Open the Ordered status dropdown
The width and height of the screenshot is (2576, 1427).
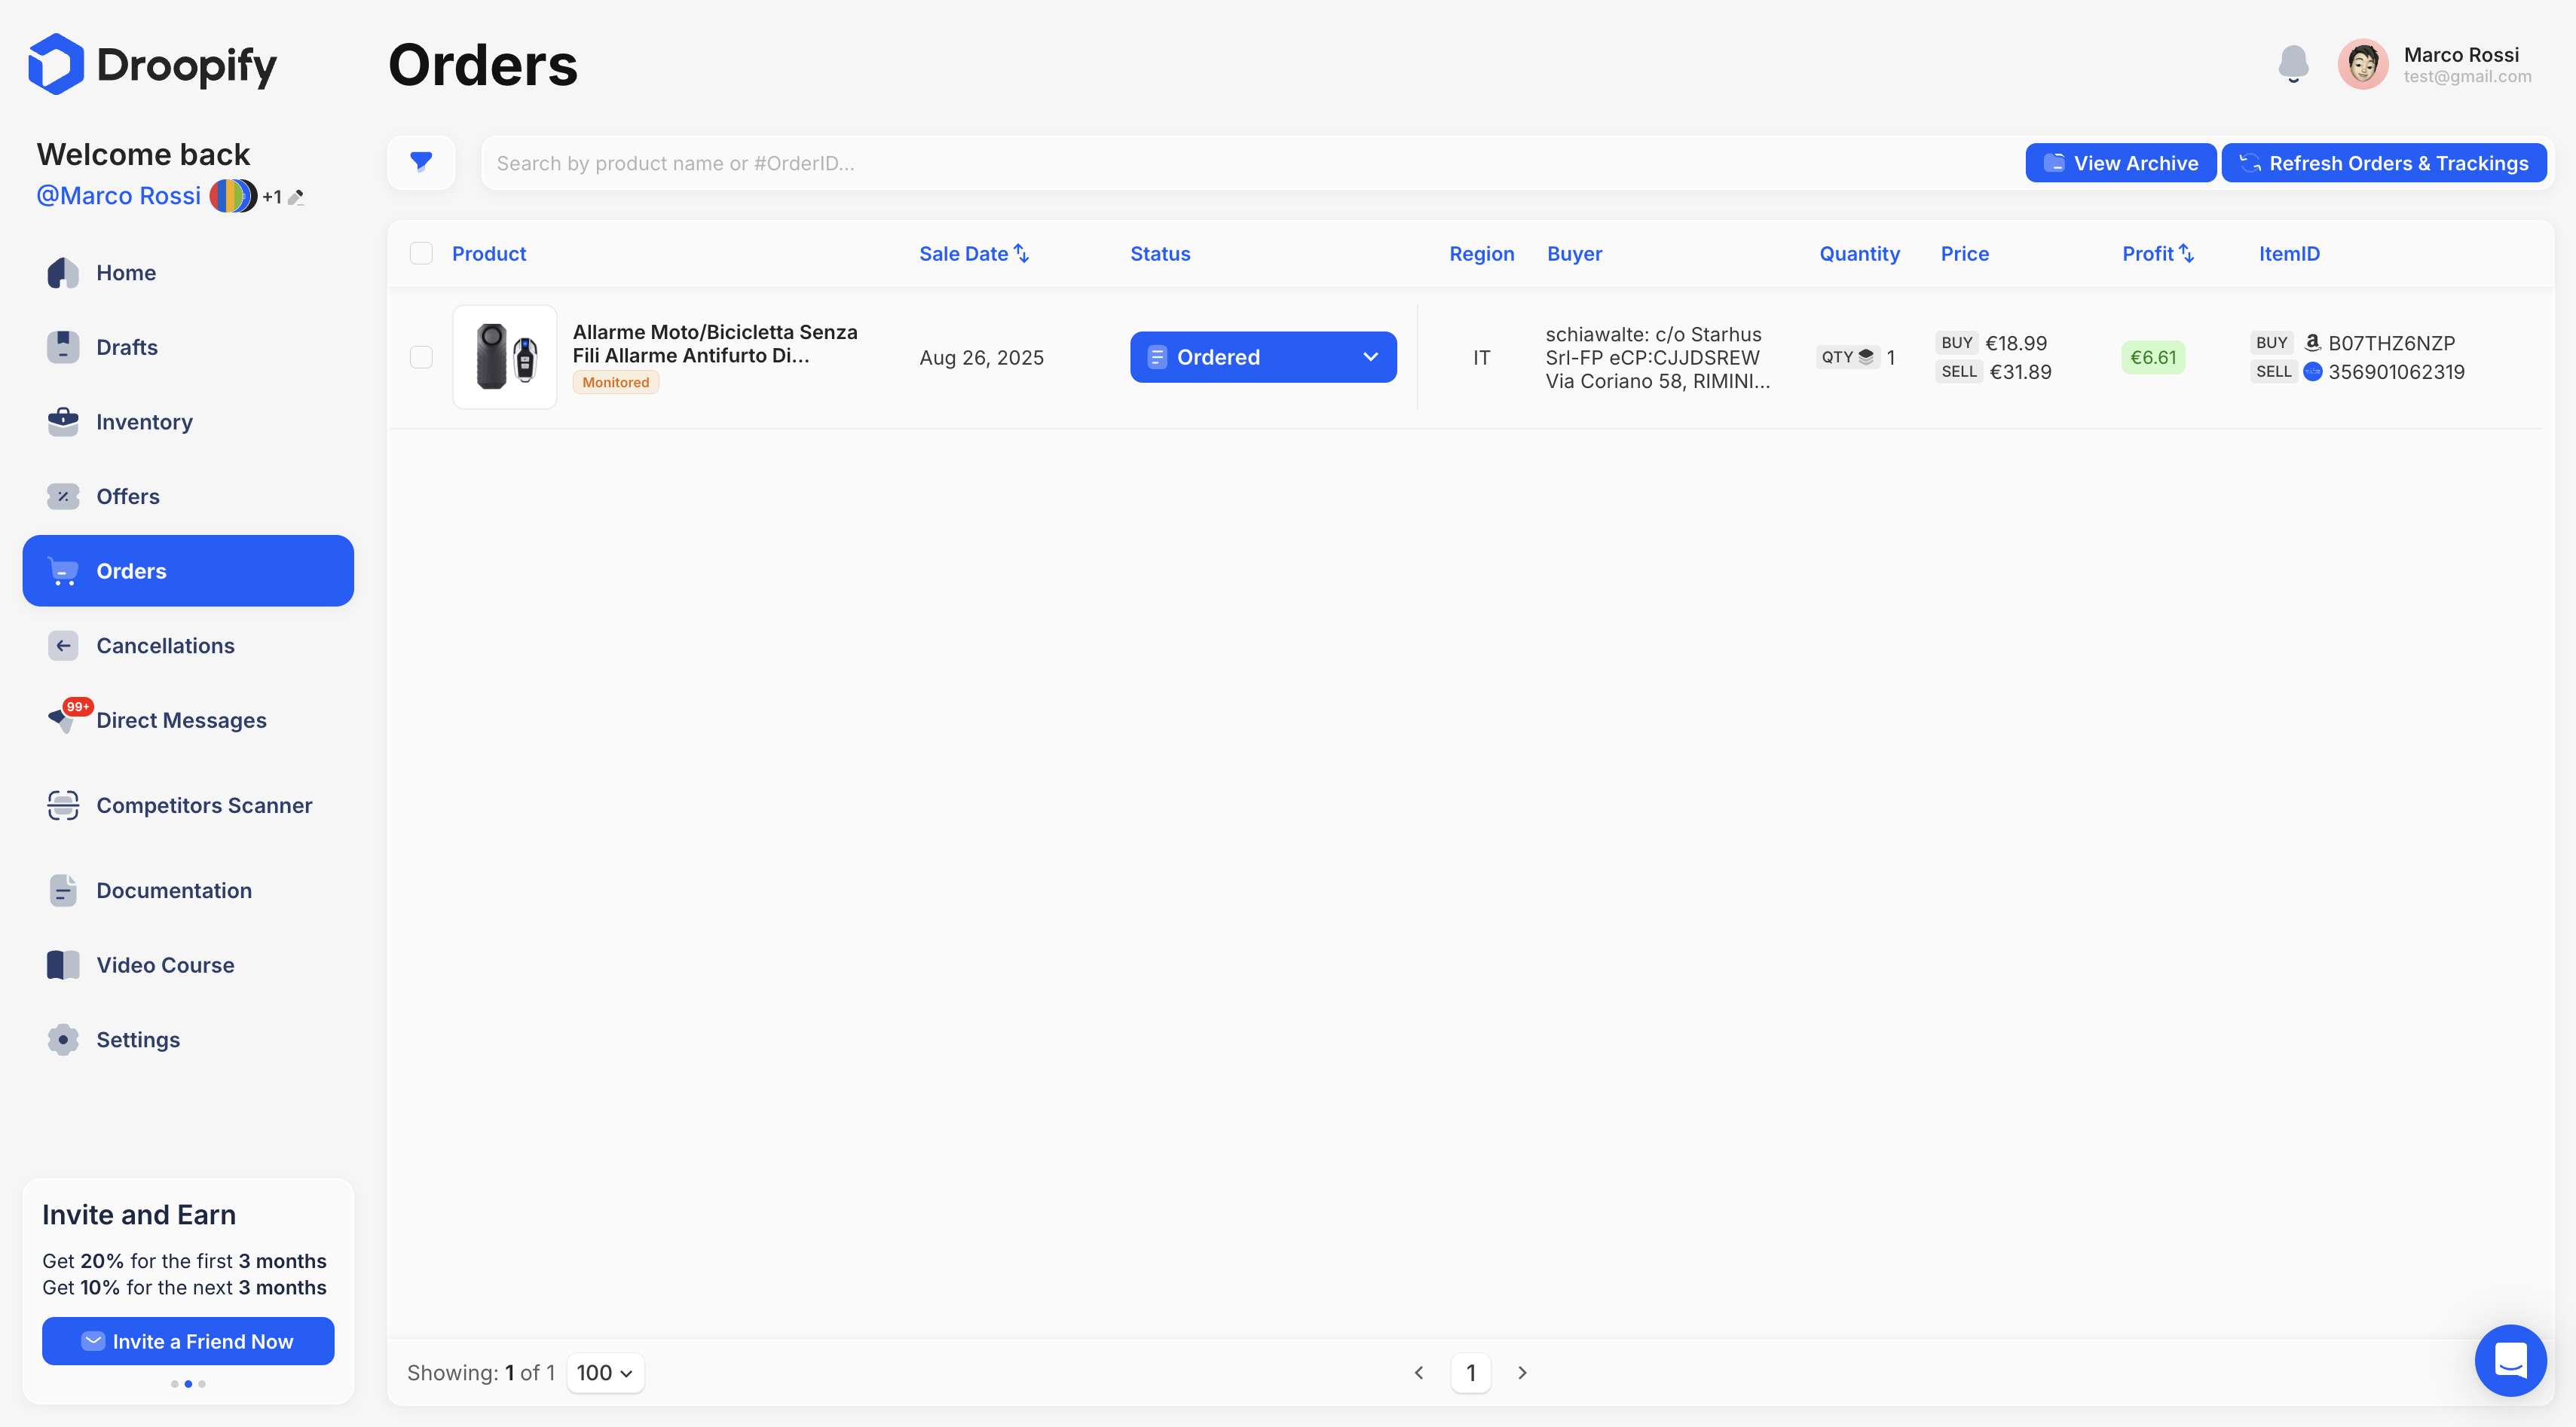(1263, 357)
